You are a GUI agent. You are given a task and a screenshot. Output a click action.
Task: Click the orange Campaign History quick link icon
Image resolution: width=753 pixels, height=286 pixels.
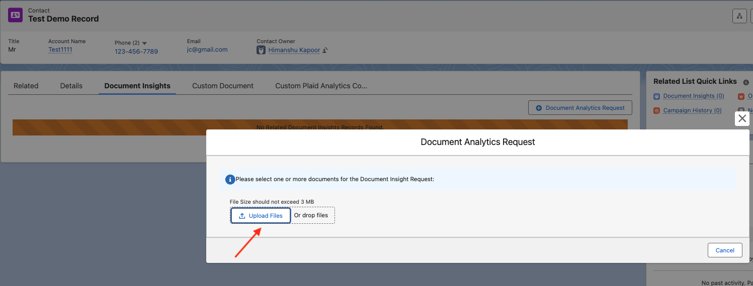pos(656,110)
